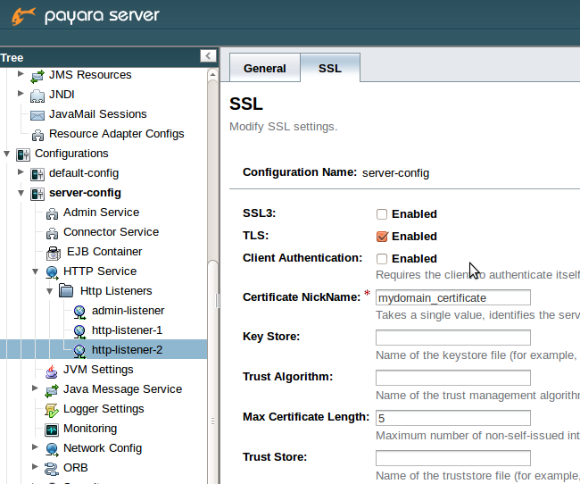
Task: Click the Payara fish logo icon
Action: point(23,15)
